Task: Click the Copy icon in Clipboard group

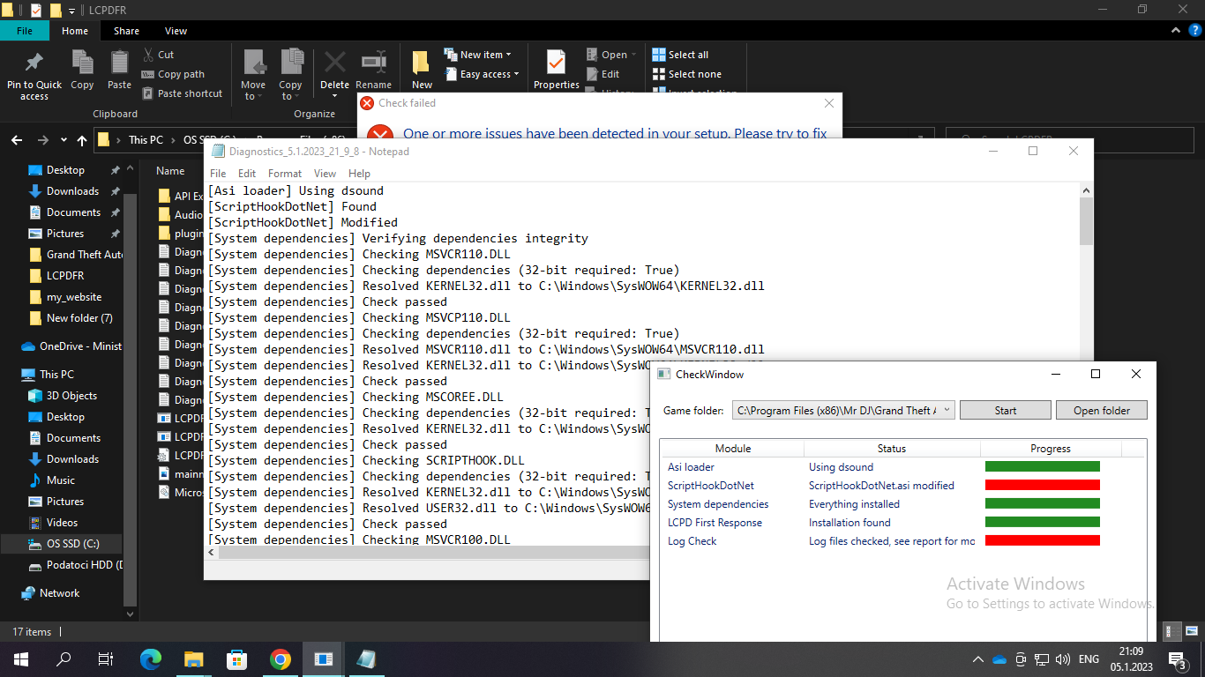Action: 82,63
